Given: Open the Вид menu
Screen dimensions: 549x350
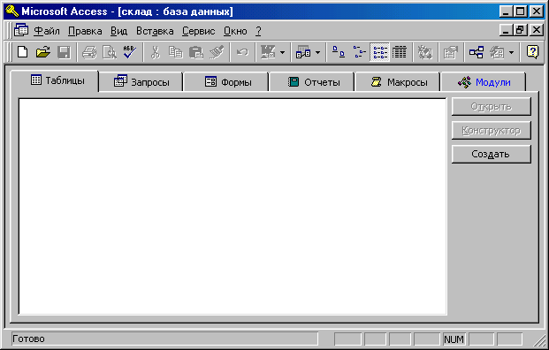Looking at the screenshot, I should 119,31.
